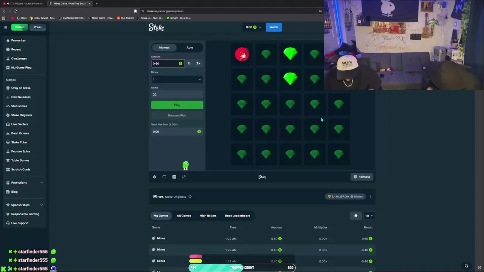Toggle theatre mode icon below the game
This screenshot has width=484, height=272.
[164, 177]
